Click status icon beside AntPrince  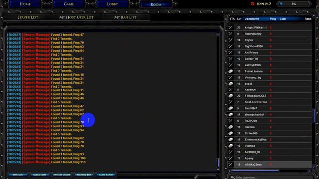[230, 53]
